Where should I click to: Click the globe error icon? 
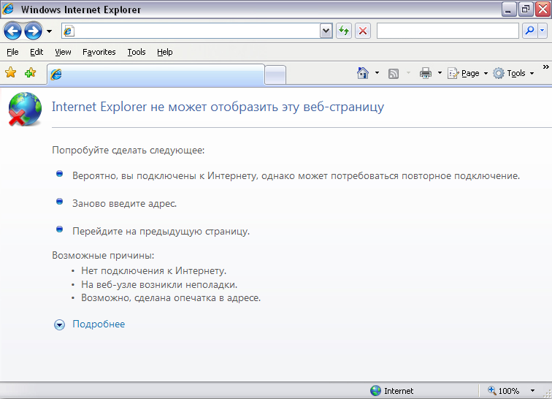click(x=25, y=109)
